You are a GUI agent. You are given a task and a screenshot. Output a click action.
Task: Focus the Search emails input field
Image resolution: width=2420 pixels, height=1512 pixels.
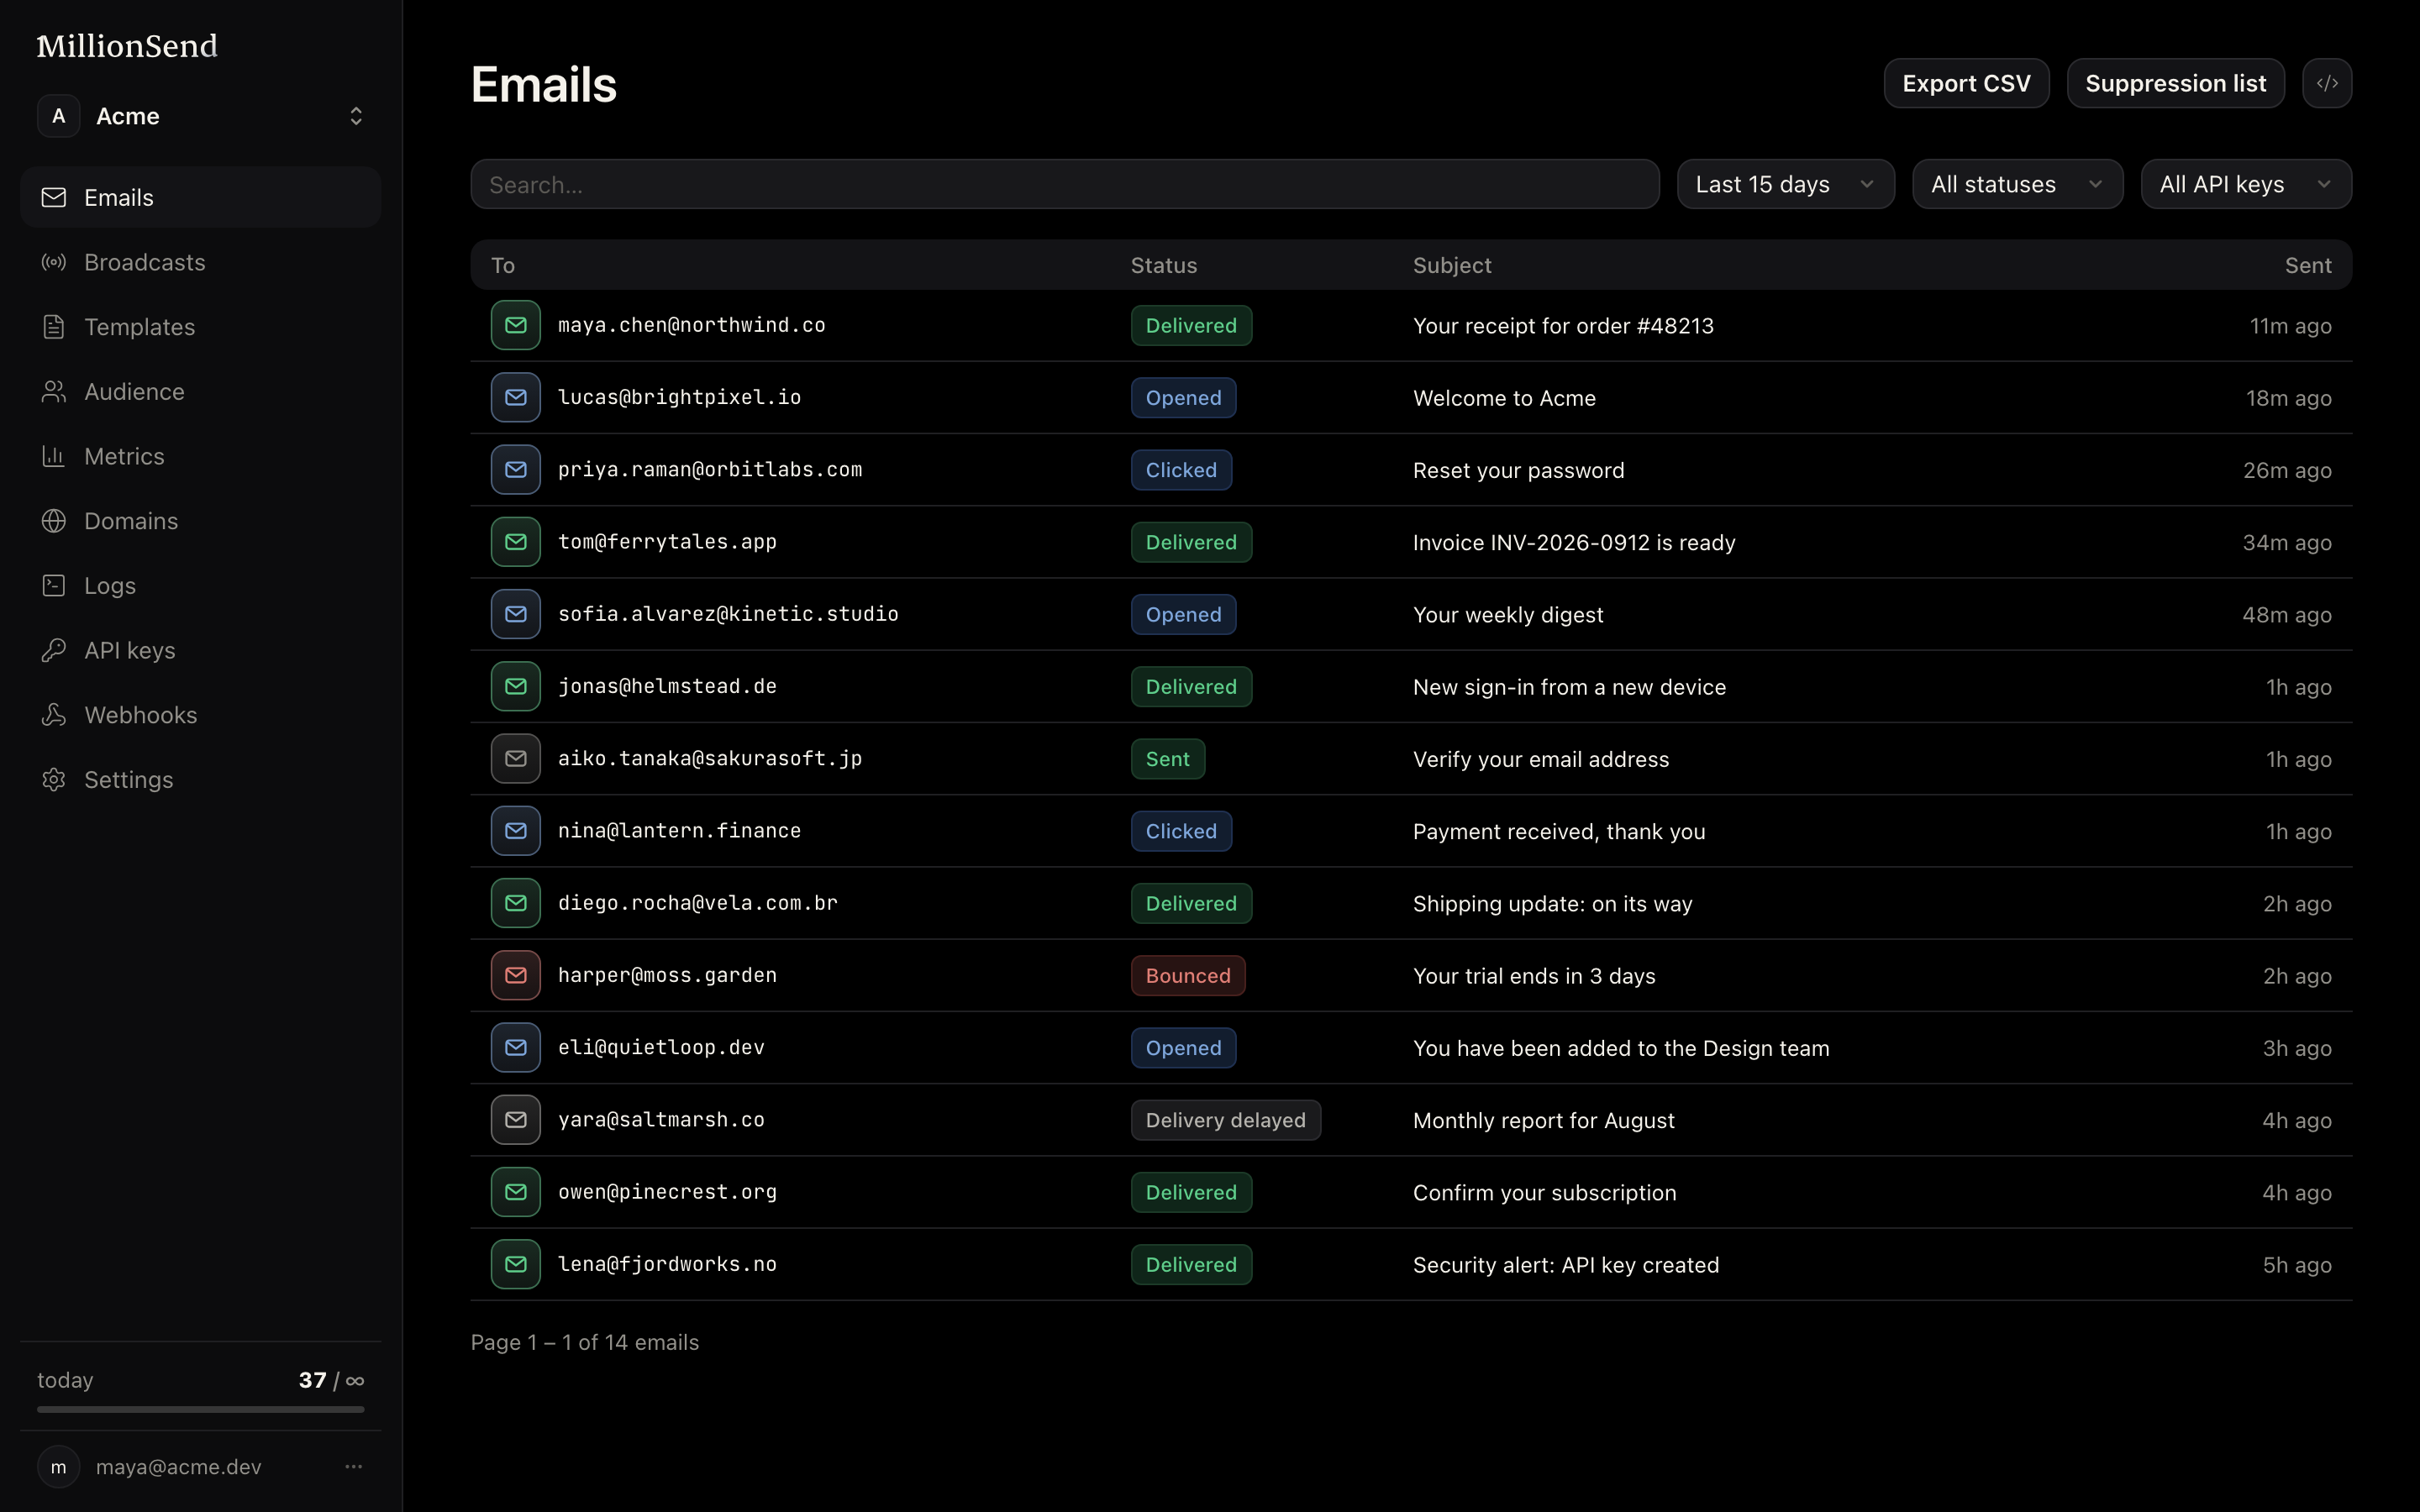pos(1064,184)
